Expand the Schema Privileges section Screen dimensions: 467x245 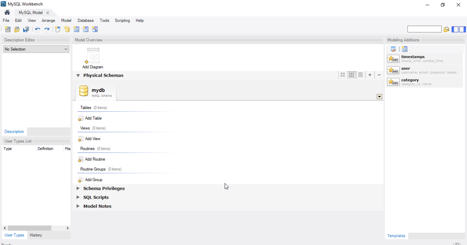78,188
